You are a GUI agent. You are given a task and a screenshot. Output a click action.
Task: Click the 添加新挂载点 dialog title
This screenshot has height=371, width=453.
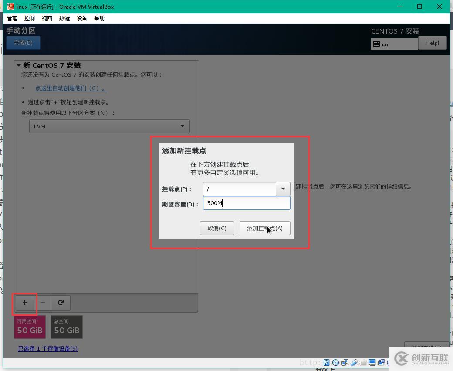coord(184,150)
